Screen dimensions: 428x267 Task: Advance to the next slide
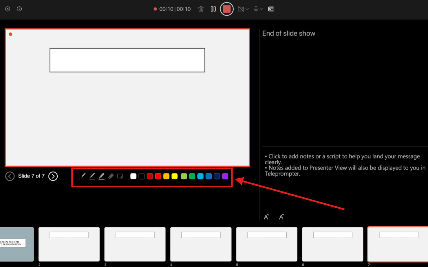pyautogui.click(x=53, y=176)
